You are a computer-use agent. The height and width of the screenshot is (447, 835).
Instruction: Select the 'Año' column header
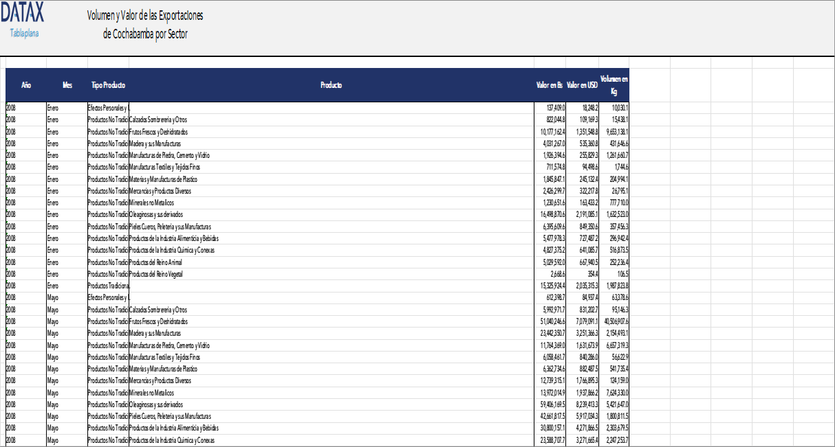click(25, 85)
